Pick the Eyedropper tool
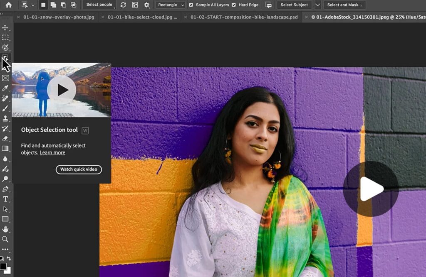426x277 pixels. 5,88
